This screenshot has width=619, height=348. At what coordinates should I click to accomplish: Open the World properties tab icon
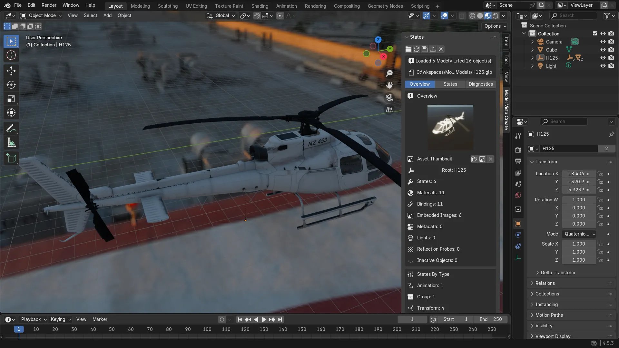click(518, 195)
